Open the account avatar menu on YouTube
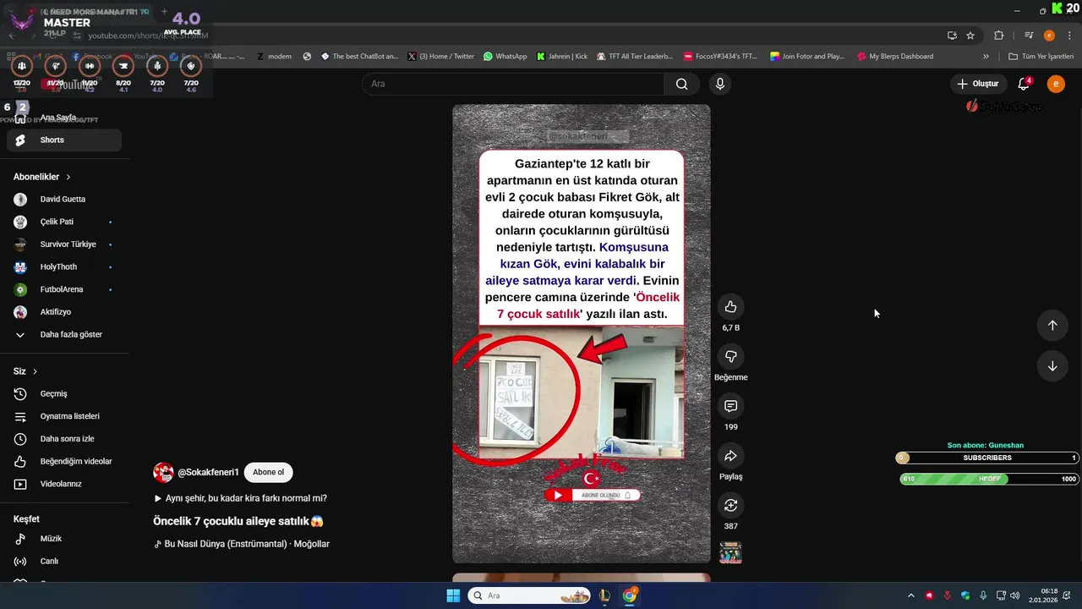1082x609 pixels. pyautogui.click(x=1056, y=84)
